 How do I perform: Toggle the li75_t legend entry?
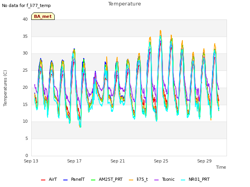138,179
